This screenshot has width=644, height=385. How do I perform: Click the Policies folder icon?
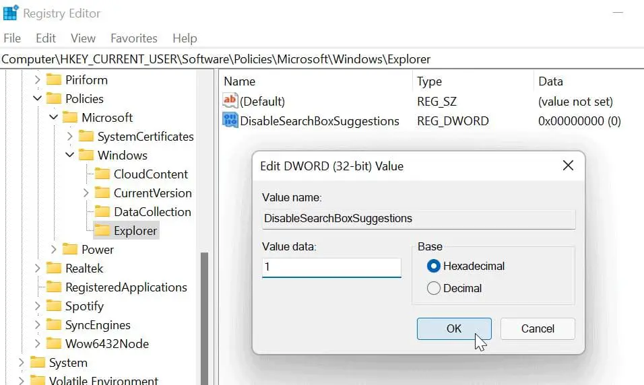(54, 98)
